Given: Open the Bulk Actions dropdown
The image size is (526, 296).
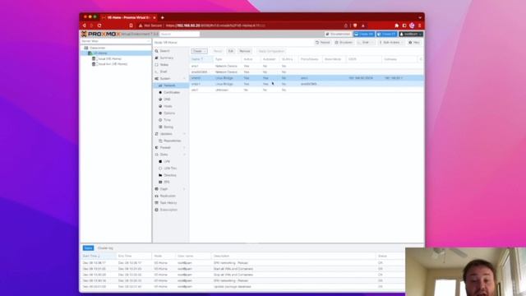Looking at the screenshot, I should point(391,43).
